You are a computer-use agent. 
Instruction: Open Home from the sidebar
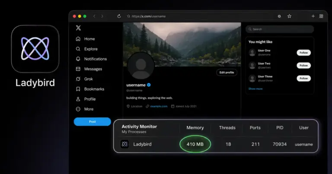pos(85,39)
